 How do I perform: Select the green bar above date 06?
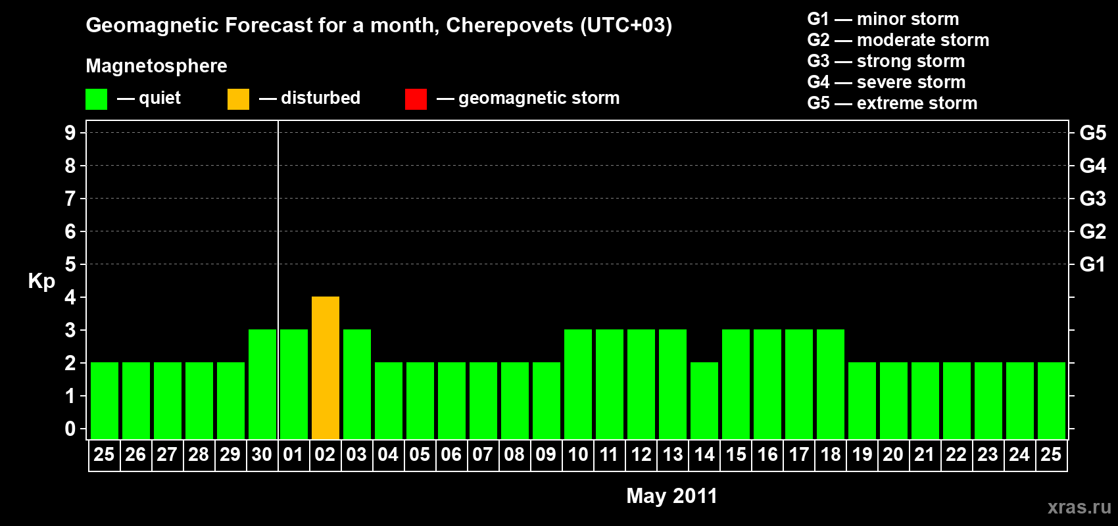(452, 400)
